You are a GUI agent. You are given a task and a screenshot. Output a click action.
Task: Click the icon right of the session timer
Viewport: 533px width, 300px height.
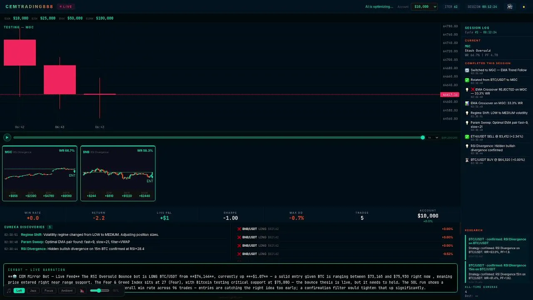[x=510, y=7]
